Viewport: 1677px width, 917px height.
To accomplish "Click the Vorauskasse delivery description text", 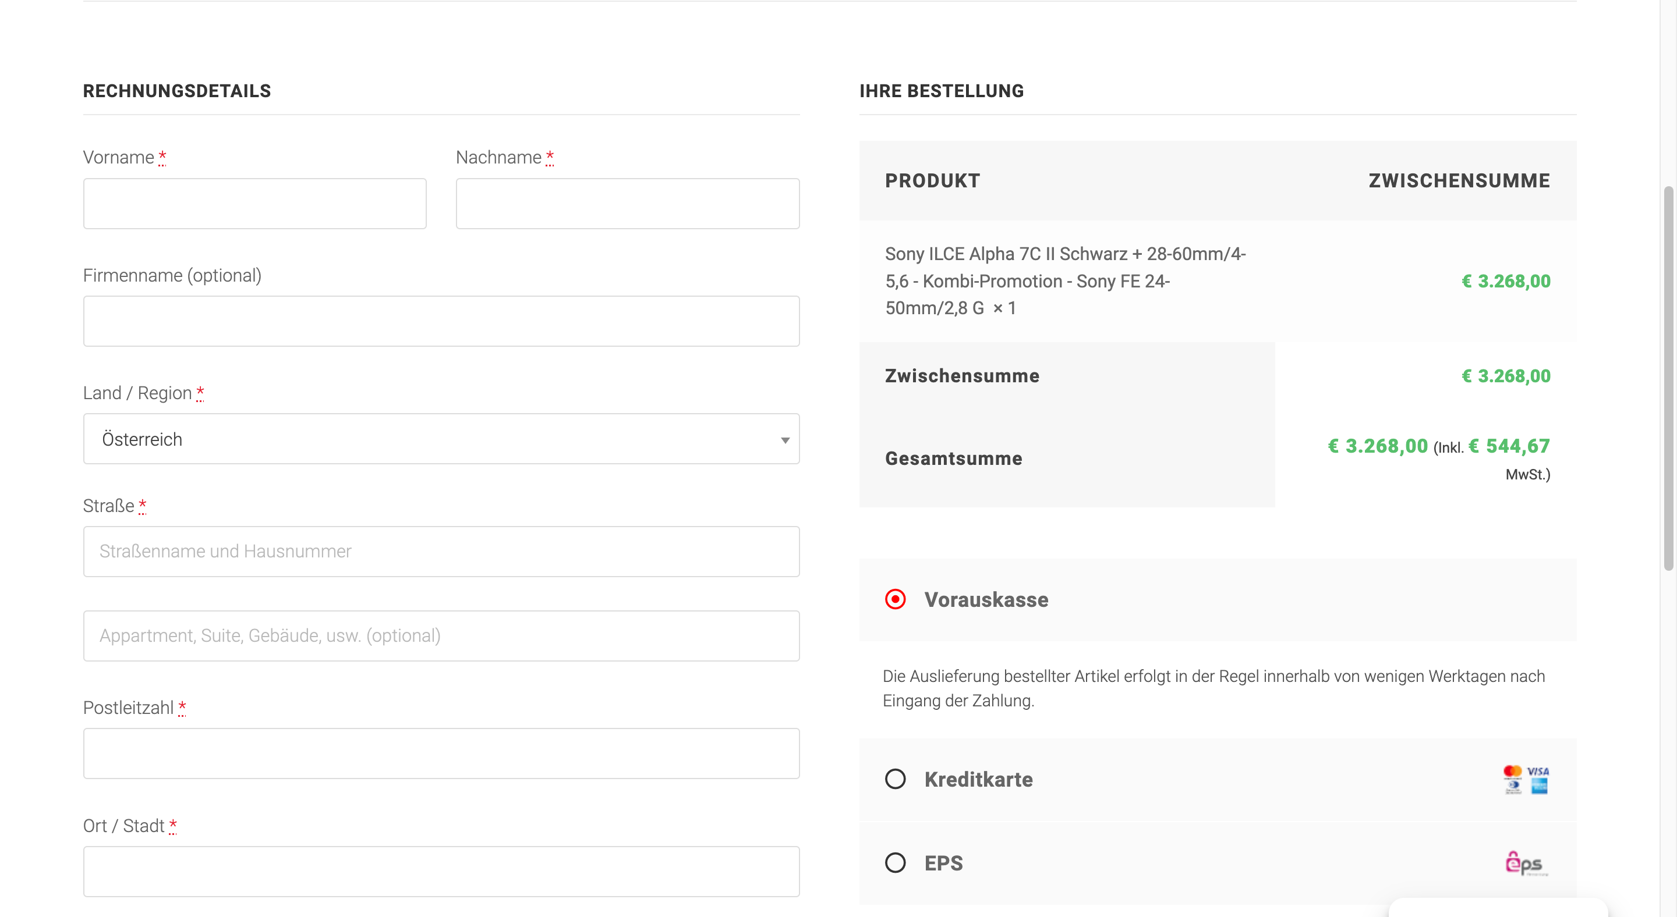I will click(x=1213, y=688).
